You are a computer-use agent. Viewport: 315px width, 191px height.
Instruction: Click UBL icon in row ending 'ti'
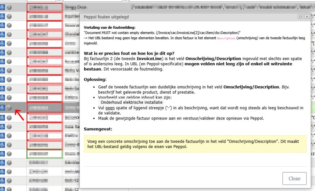pos(2,172)
